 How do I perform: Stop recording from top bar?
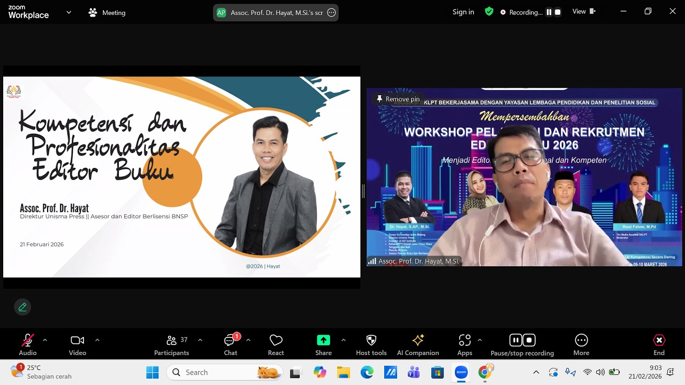pyautogui.click(x=558, y=12)
